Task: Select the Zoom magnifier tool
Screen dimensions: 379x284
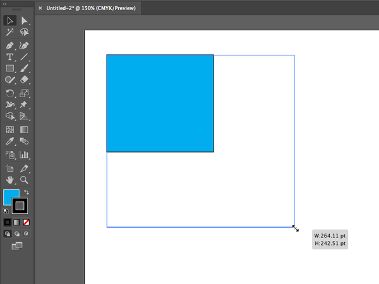Action: coord(25,180)
